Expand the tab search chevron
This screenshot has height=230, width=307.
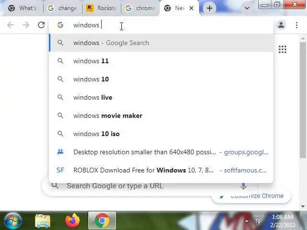247,8
